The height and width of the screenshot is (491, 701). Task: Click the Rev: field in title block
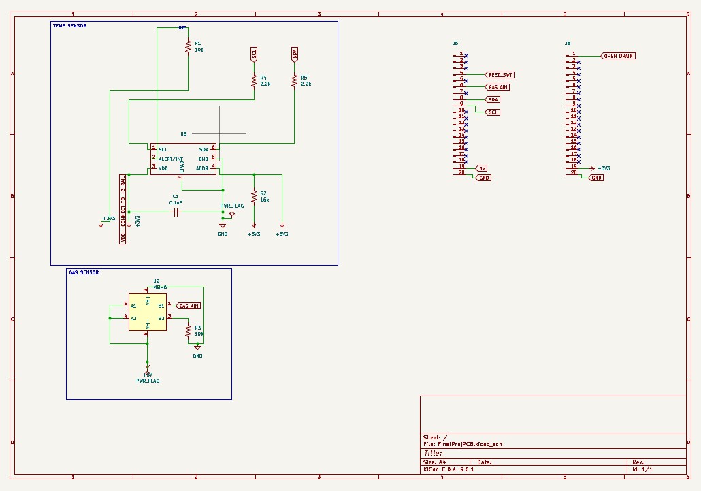pyautogui.click(x=638, y=462)
